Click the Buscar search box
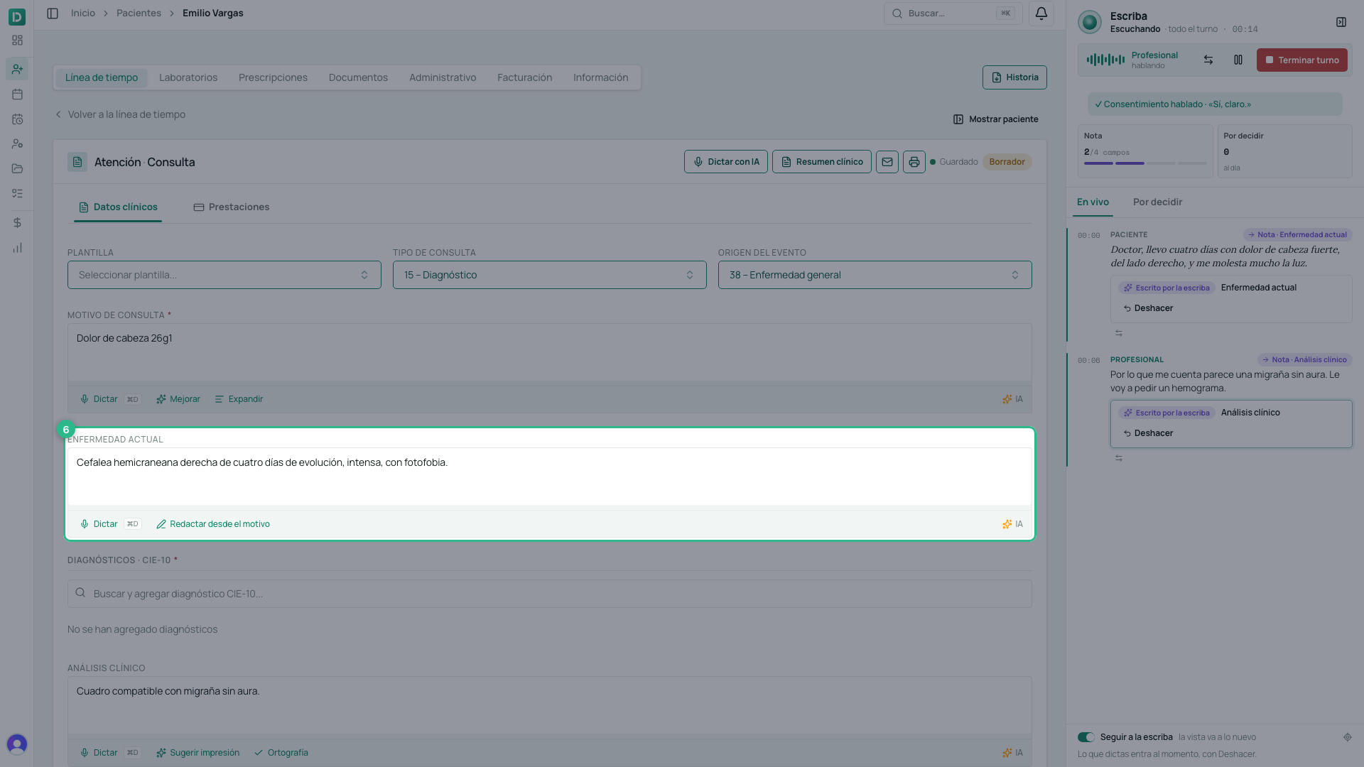This screenshot has width=1364, height=767. point(953,13)
